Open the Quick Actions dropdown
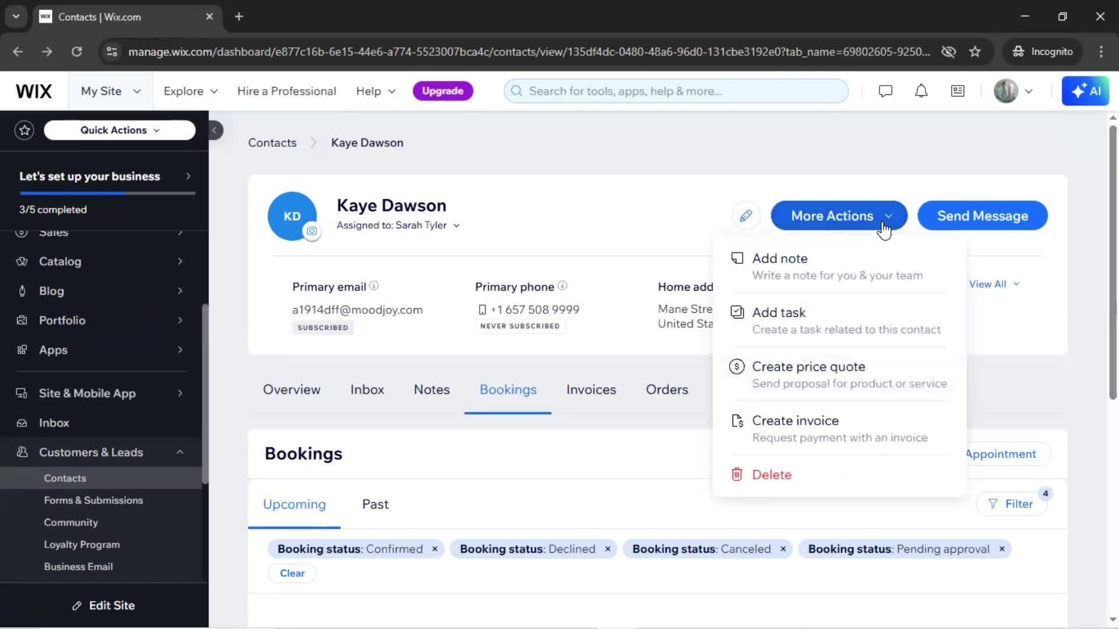 click(x=119, y=130)
